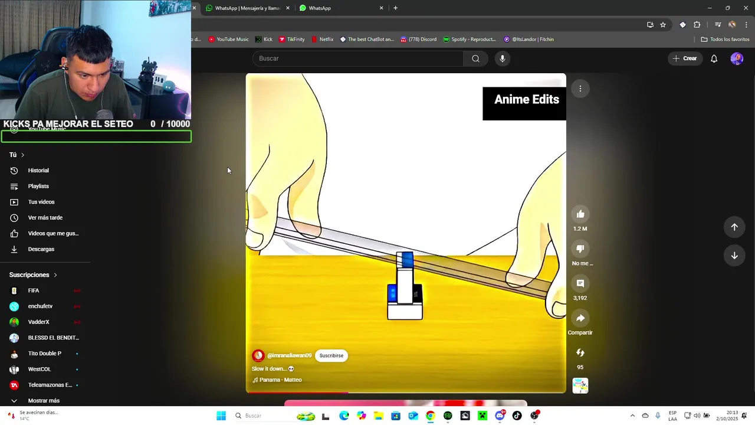Open the TikFinity bookmark

click(x=292, y=40)
